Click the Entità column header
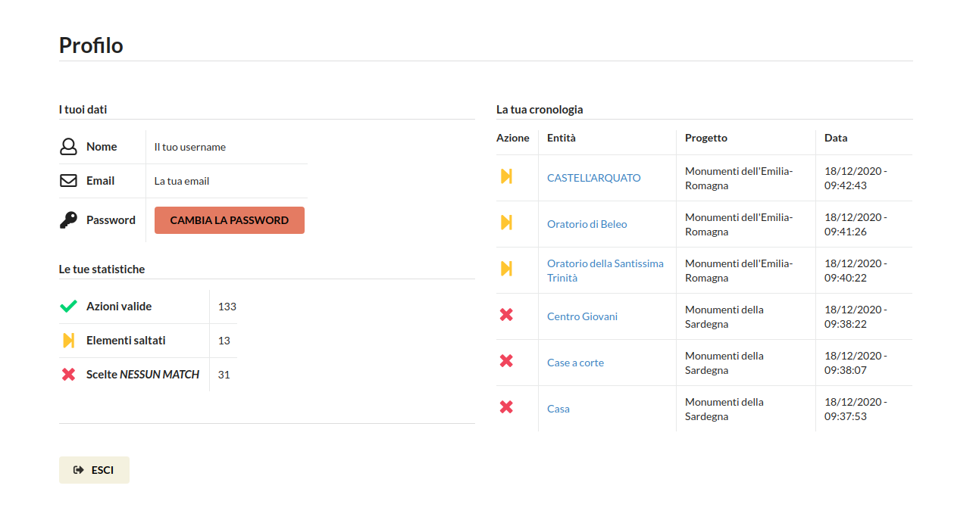This screenshot has height=520, width=976. (561, 138)
